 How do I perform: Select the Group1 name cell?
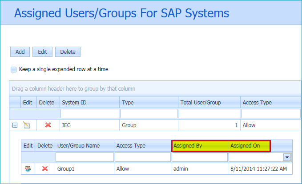point(85,168)
